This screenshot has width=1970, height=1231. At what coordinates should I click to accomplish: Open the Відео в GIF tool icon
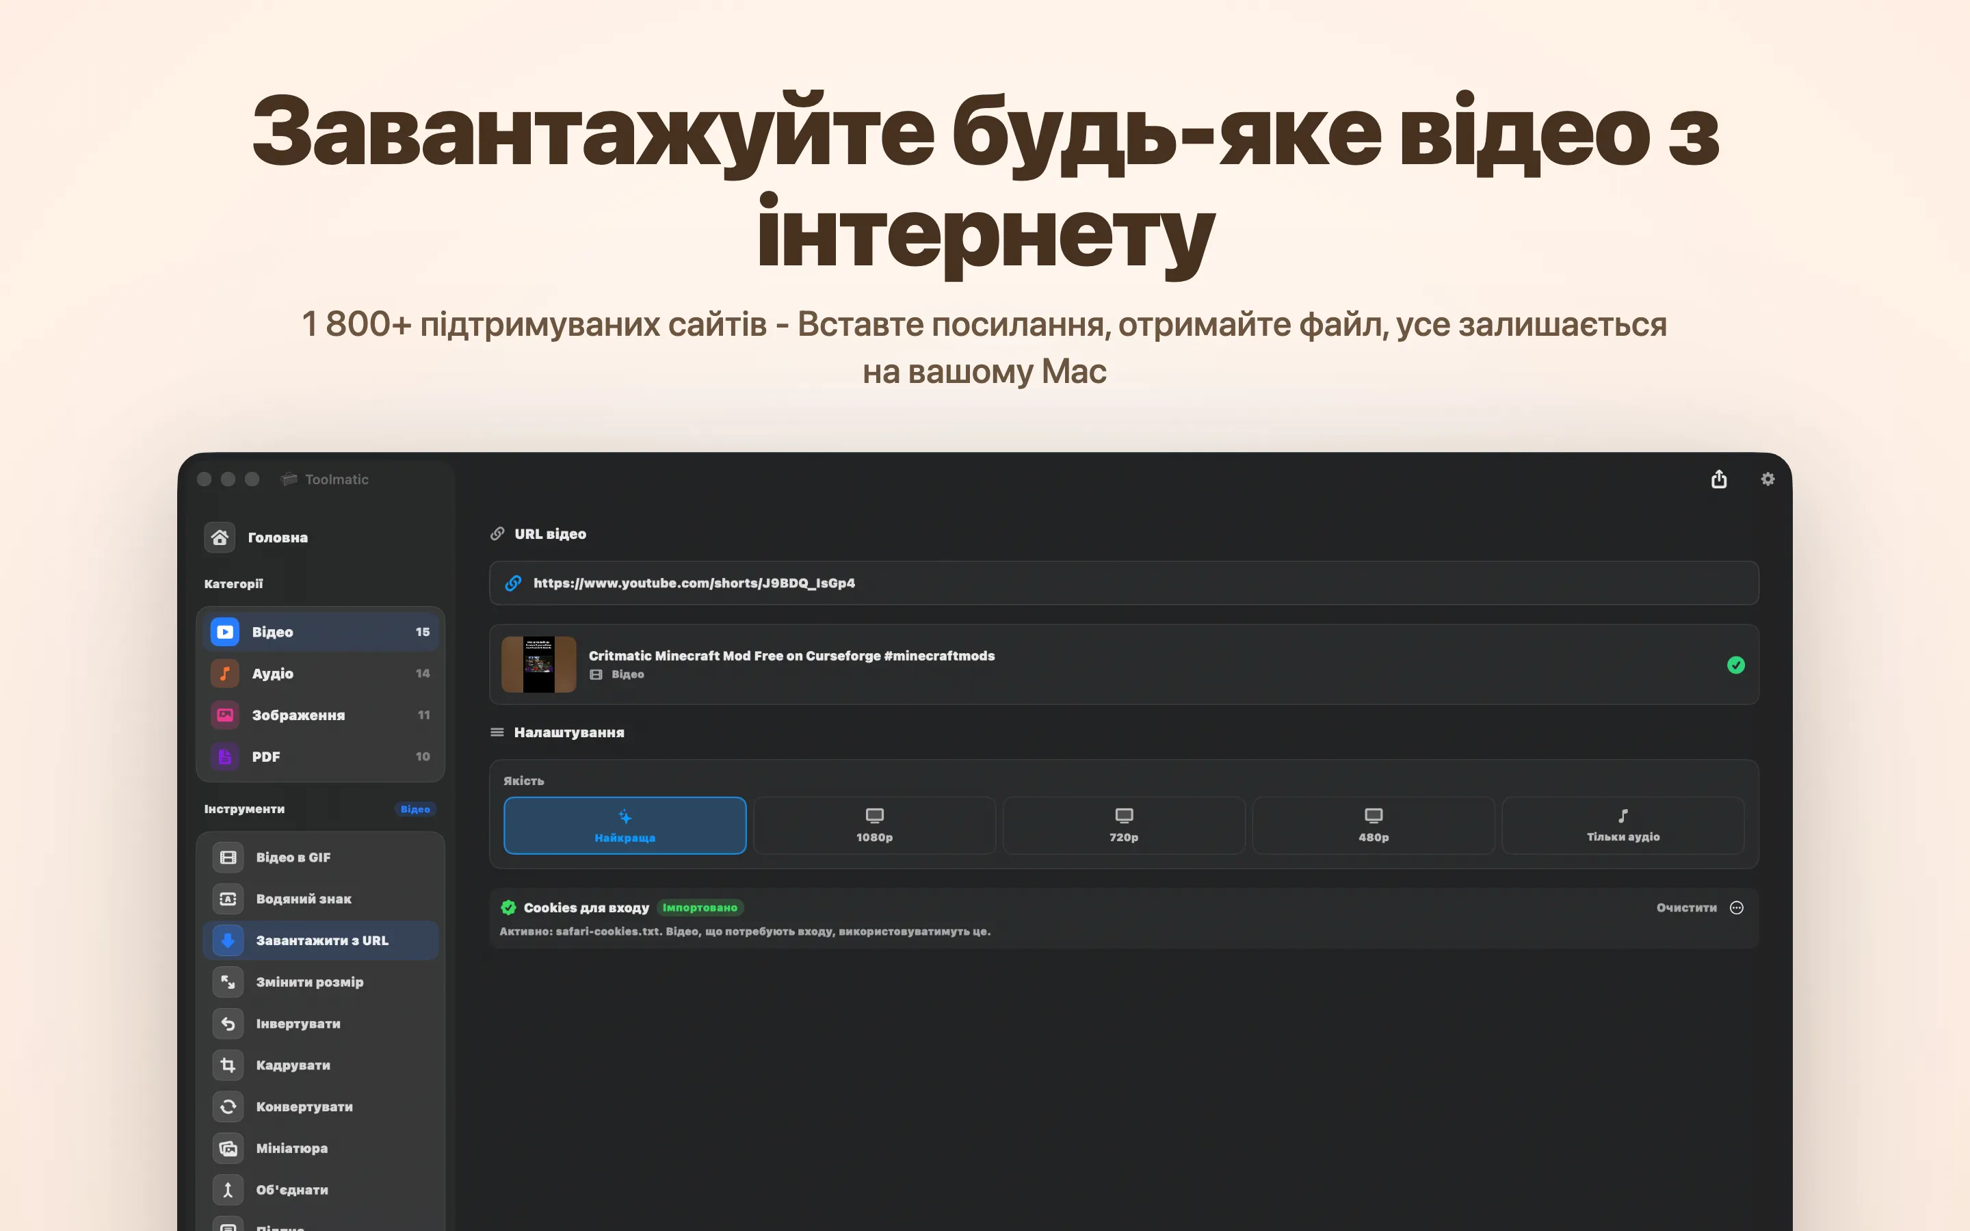(228, 858)
